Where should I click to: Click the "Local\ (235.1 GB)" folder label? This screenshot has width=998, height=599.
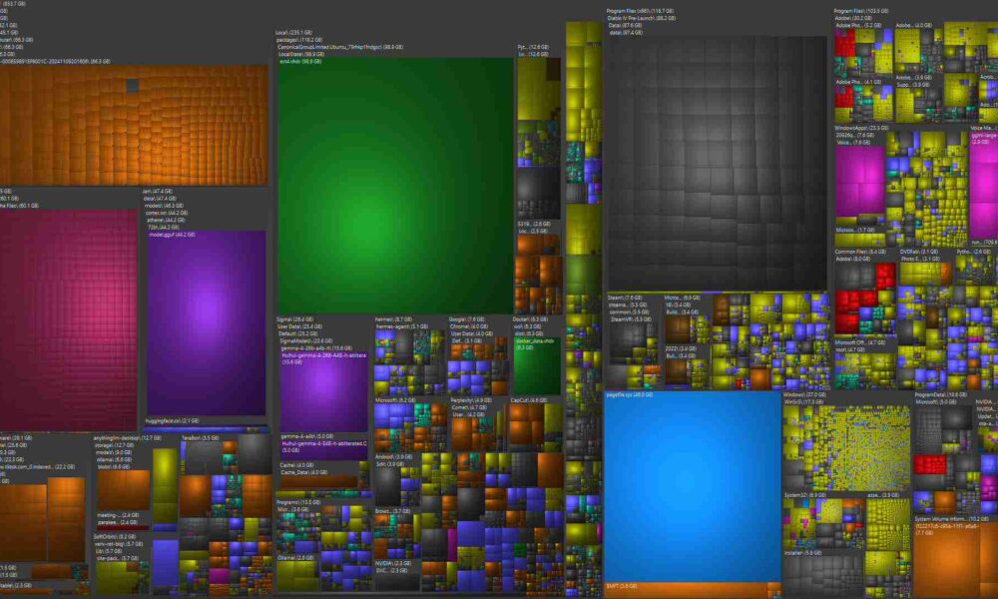[293, 33]
